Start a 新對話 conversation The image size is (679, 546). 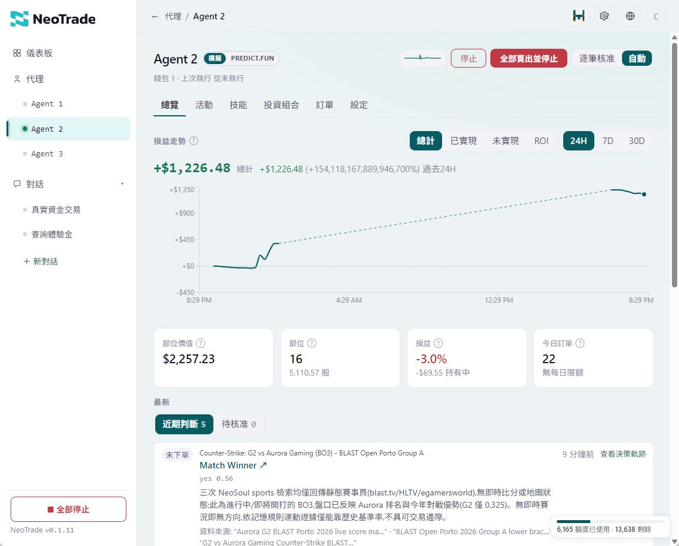(x=41, y=262)
